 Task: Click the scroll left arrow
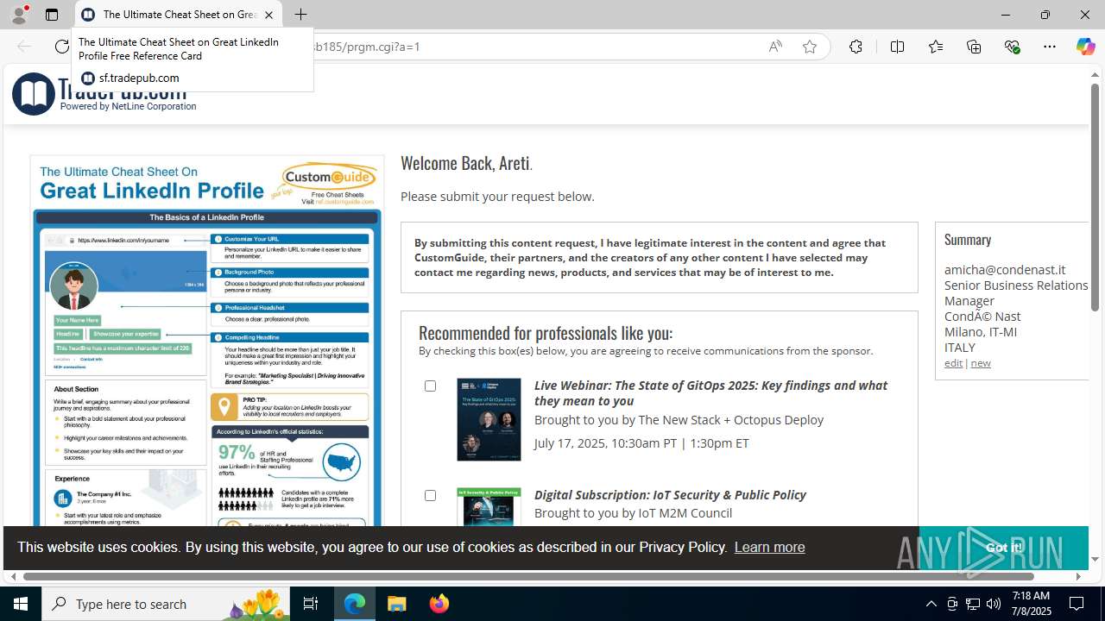point(13,576)
